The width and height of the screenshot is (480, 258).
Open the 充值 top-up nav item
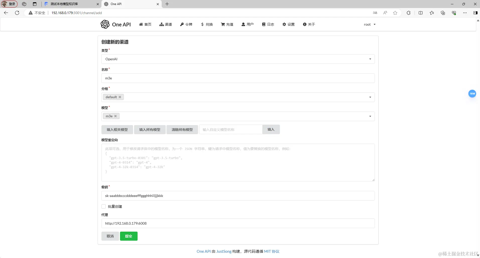(227, 24)
